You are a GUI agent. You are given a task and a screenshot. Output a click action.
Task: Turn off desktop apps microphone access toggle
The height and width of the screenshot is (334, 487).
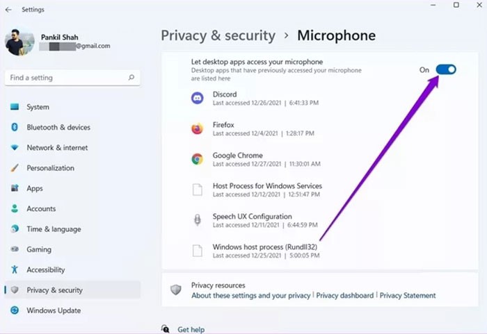point(446,69)
